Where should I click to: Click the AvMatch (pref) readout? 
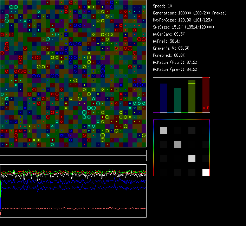[x=175, y=69]
